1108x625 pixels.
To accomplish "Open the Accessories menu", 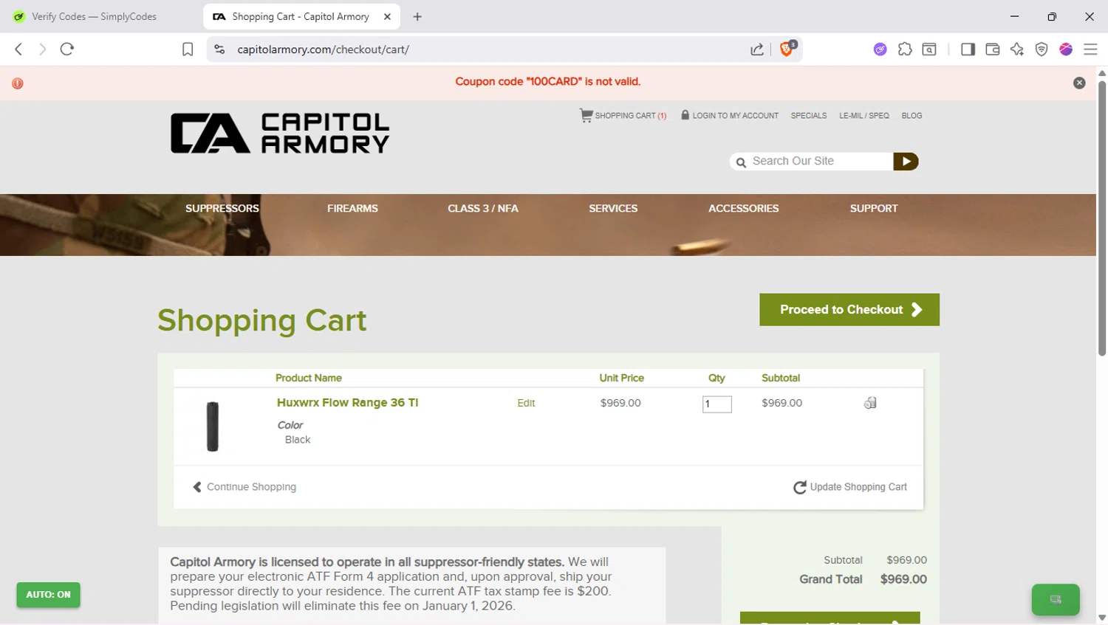I will coord(744,209).
